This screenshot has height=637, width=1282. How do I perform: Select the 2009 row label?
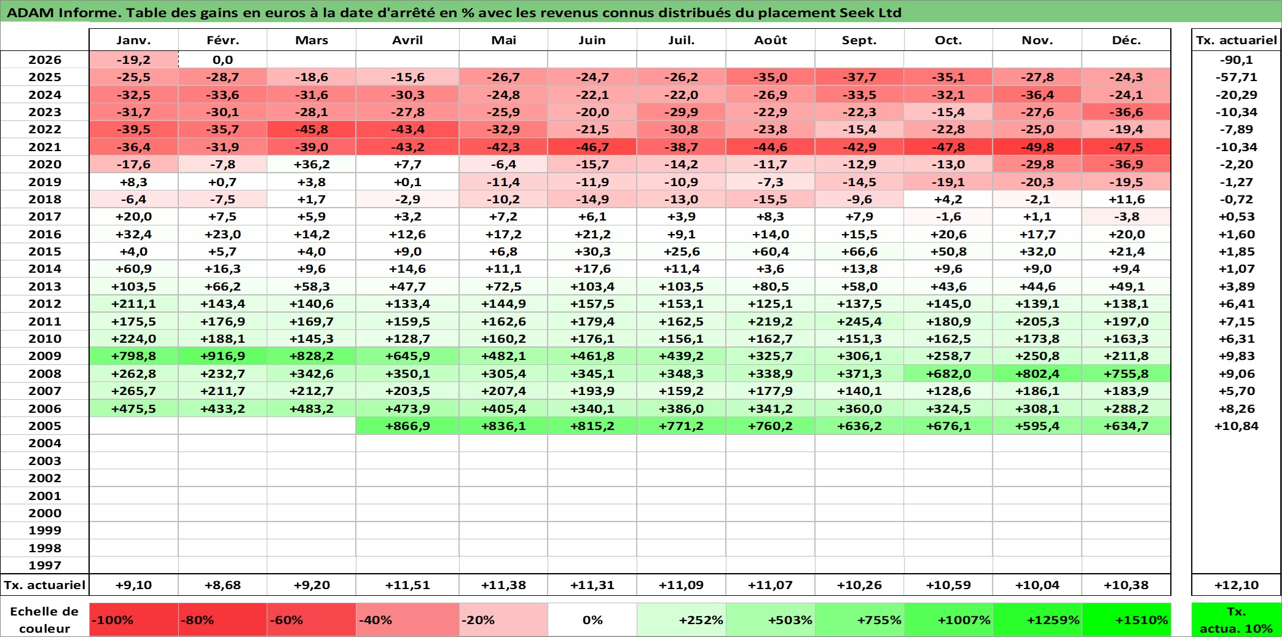pos(45,356)
